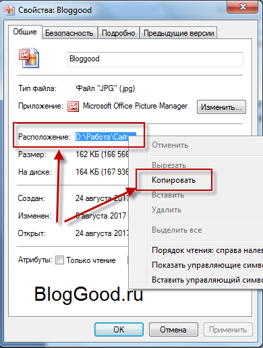Close the Properties dialog window
The image size is (263, 348).
pyautogui.click(x=242, y=7)
